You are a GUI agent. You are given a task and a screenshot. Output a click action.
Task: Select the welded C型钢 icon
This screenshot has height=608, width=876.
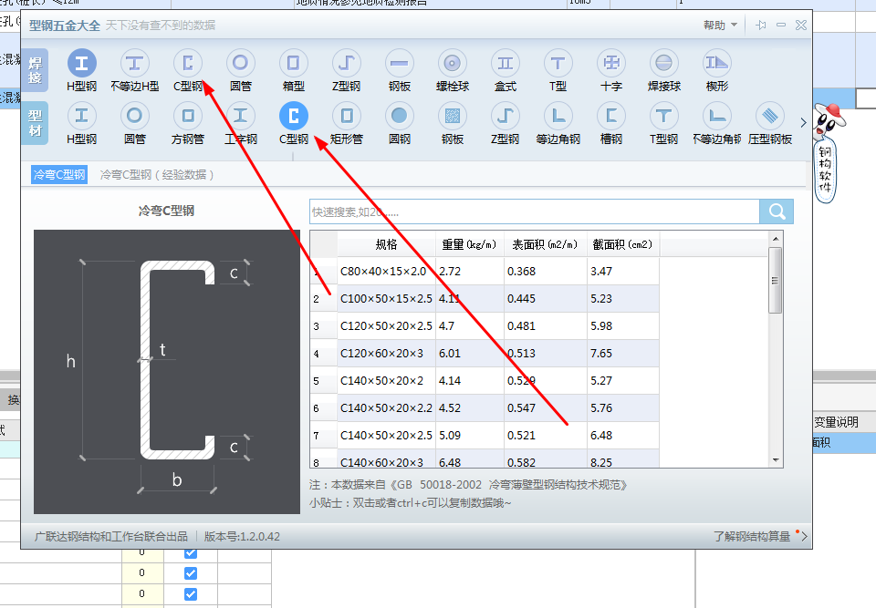point(188,63)
